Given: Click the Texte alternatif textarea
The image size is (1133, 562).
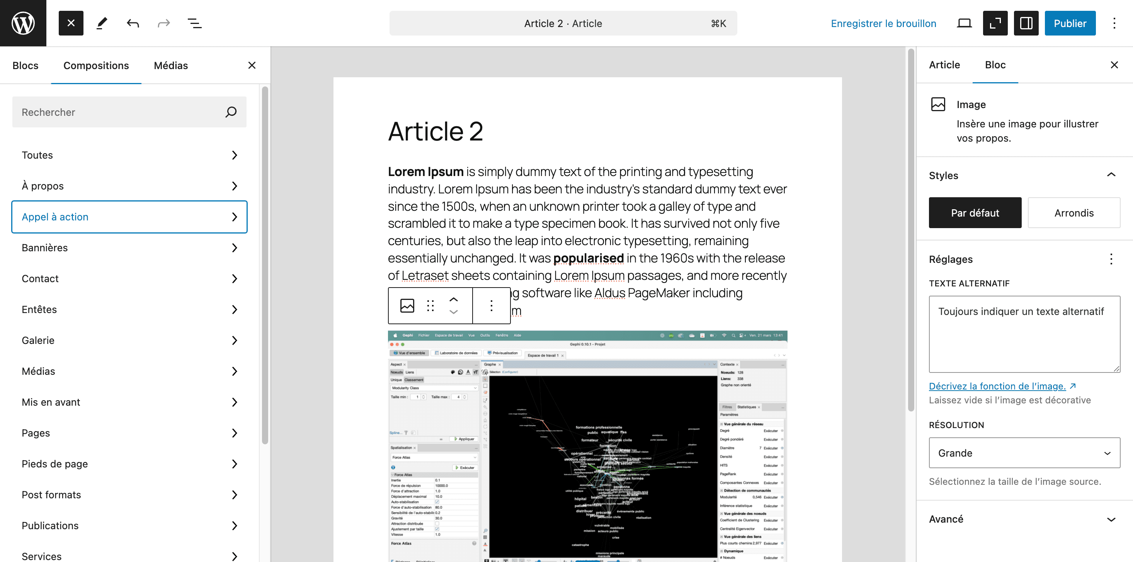Looking at the screenshot, I should [x=1024, y=334].
